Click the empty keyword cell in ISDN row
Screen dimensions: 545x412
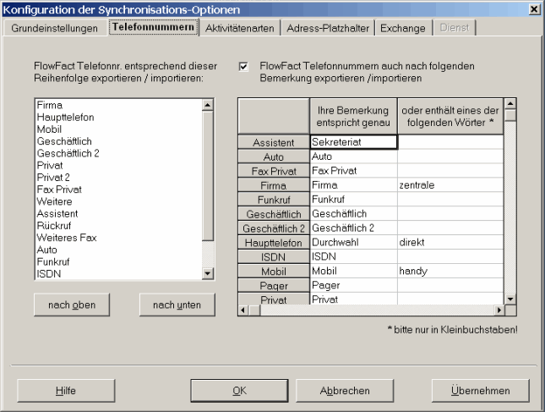[450, 256]
